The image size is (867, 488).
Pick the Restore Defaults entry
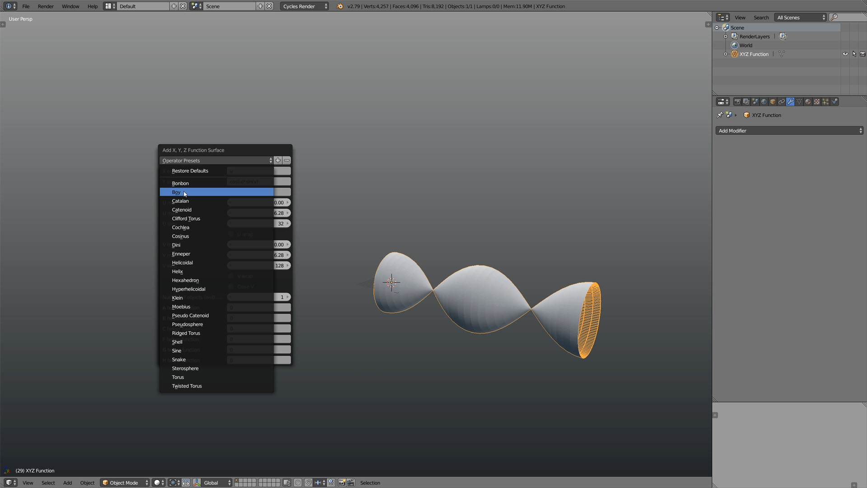pos(217,171)
